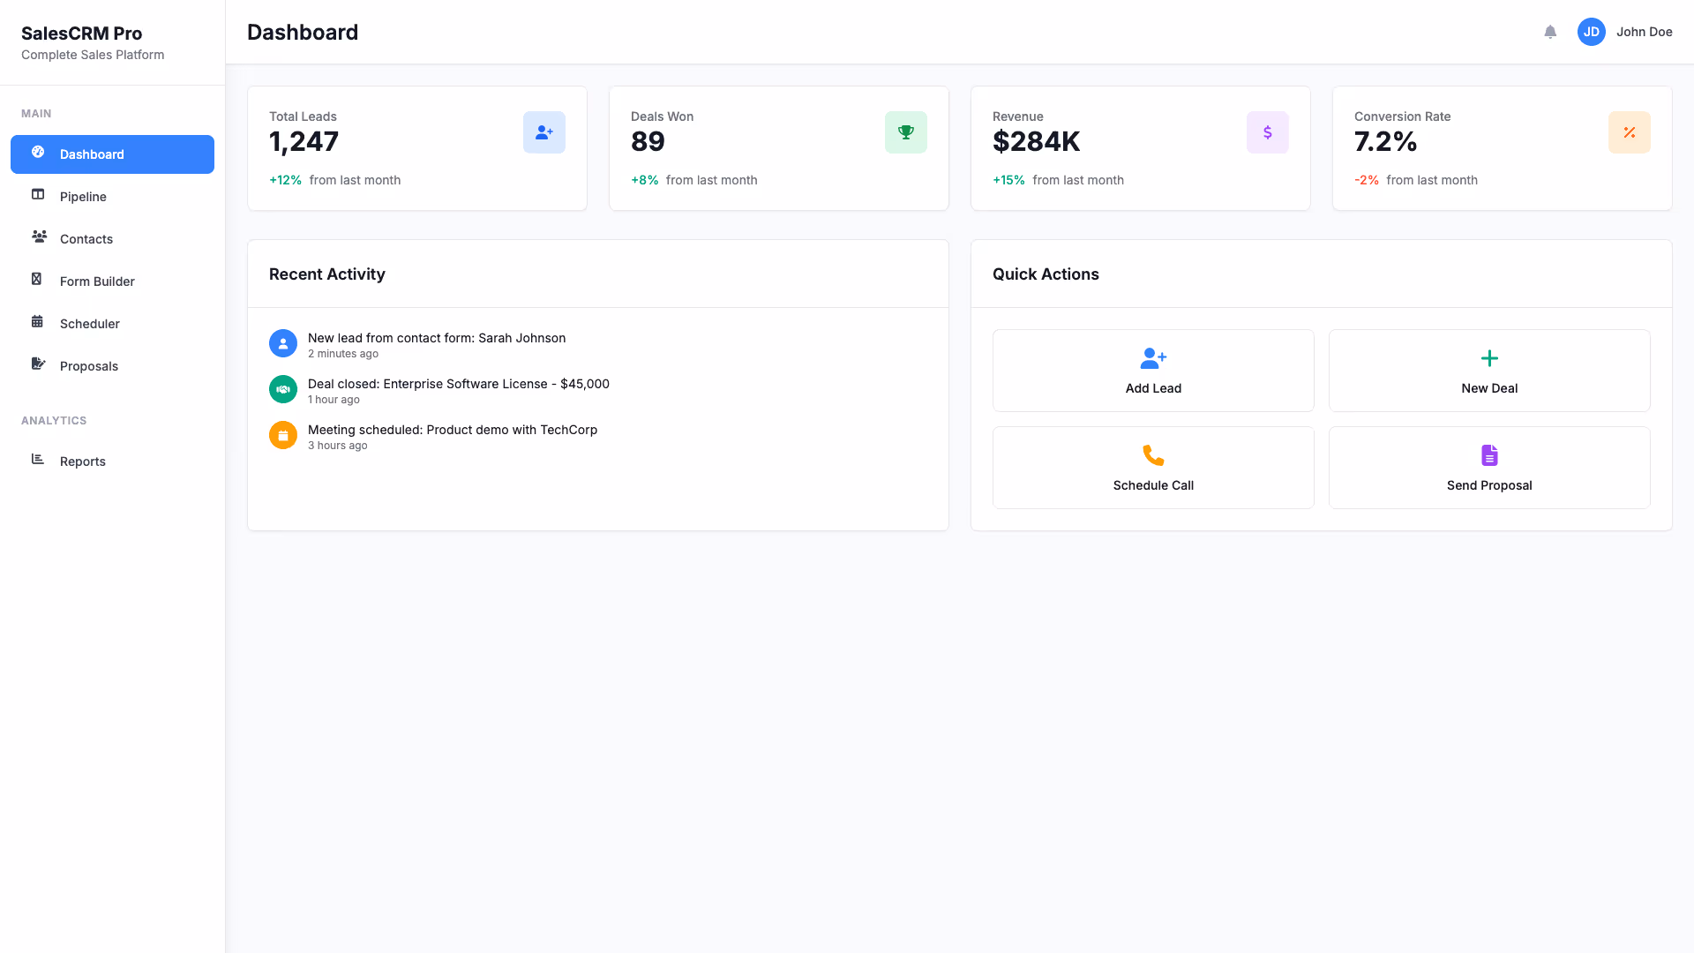
Task: Click the green handshake icon for closed deal
Action: click(282, 389)
